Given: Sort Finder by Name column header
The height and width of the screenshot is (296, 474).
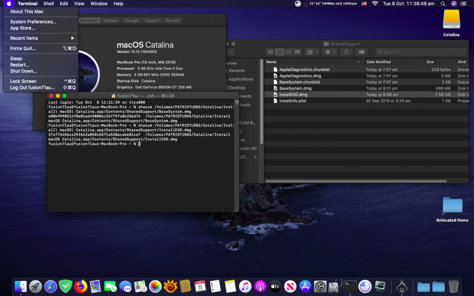Looking at the screenshot, I should tap(313, 62).
